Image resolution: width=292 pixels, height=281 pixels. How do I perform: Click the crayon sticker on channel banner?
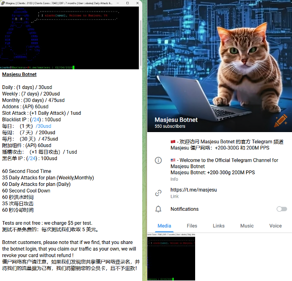(281, 121)
